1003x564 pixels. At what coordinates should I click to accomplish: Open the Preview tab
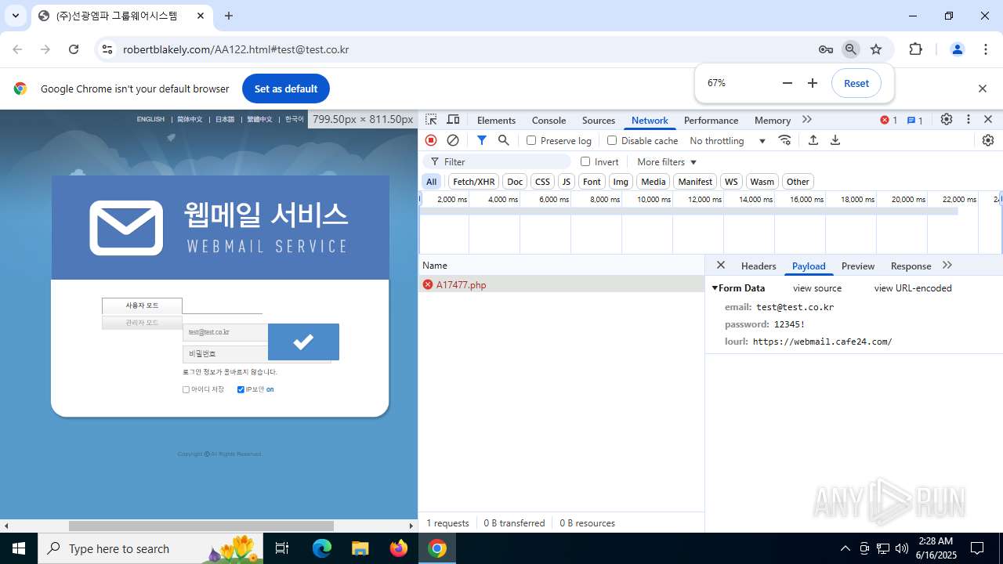pos(858,266)
